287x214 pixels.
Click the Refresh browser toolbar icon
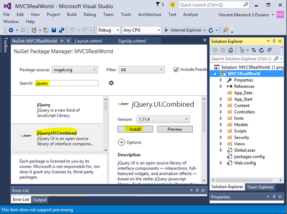pyautogui.click(x=211, y=30)
